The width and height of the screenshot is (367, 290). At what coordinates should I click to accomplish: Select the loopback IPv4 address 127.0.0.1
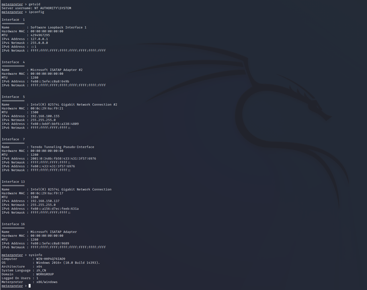pos(39,39)
